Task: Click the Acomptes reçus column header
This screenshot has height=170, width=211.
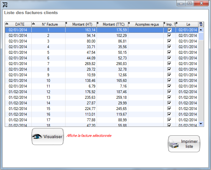Action: click(147, 24)
